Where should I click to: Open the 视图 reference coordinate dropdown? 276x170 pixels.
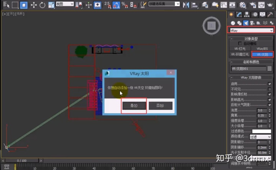coord(65,4)
